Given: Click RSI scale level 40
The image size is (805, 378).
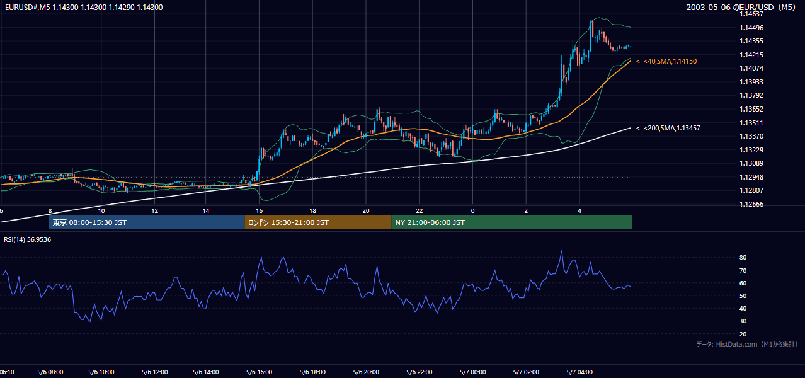Looking at the screenshot, I should click(x=743, y=308).
